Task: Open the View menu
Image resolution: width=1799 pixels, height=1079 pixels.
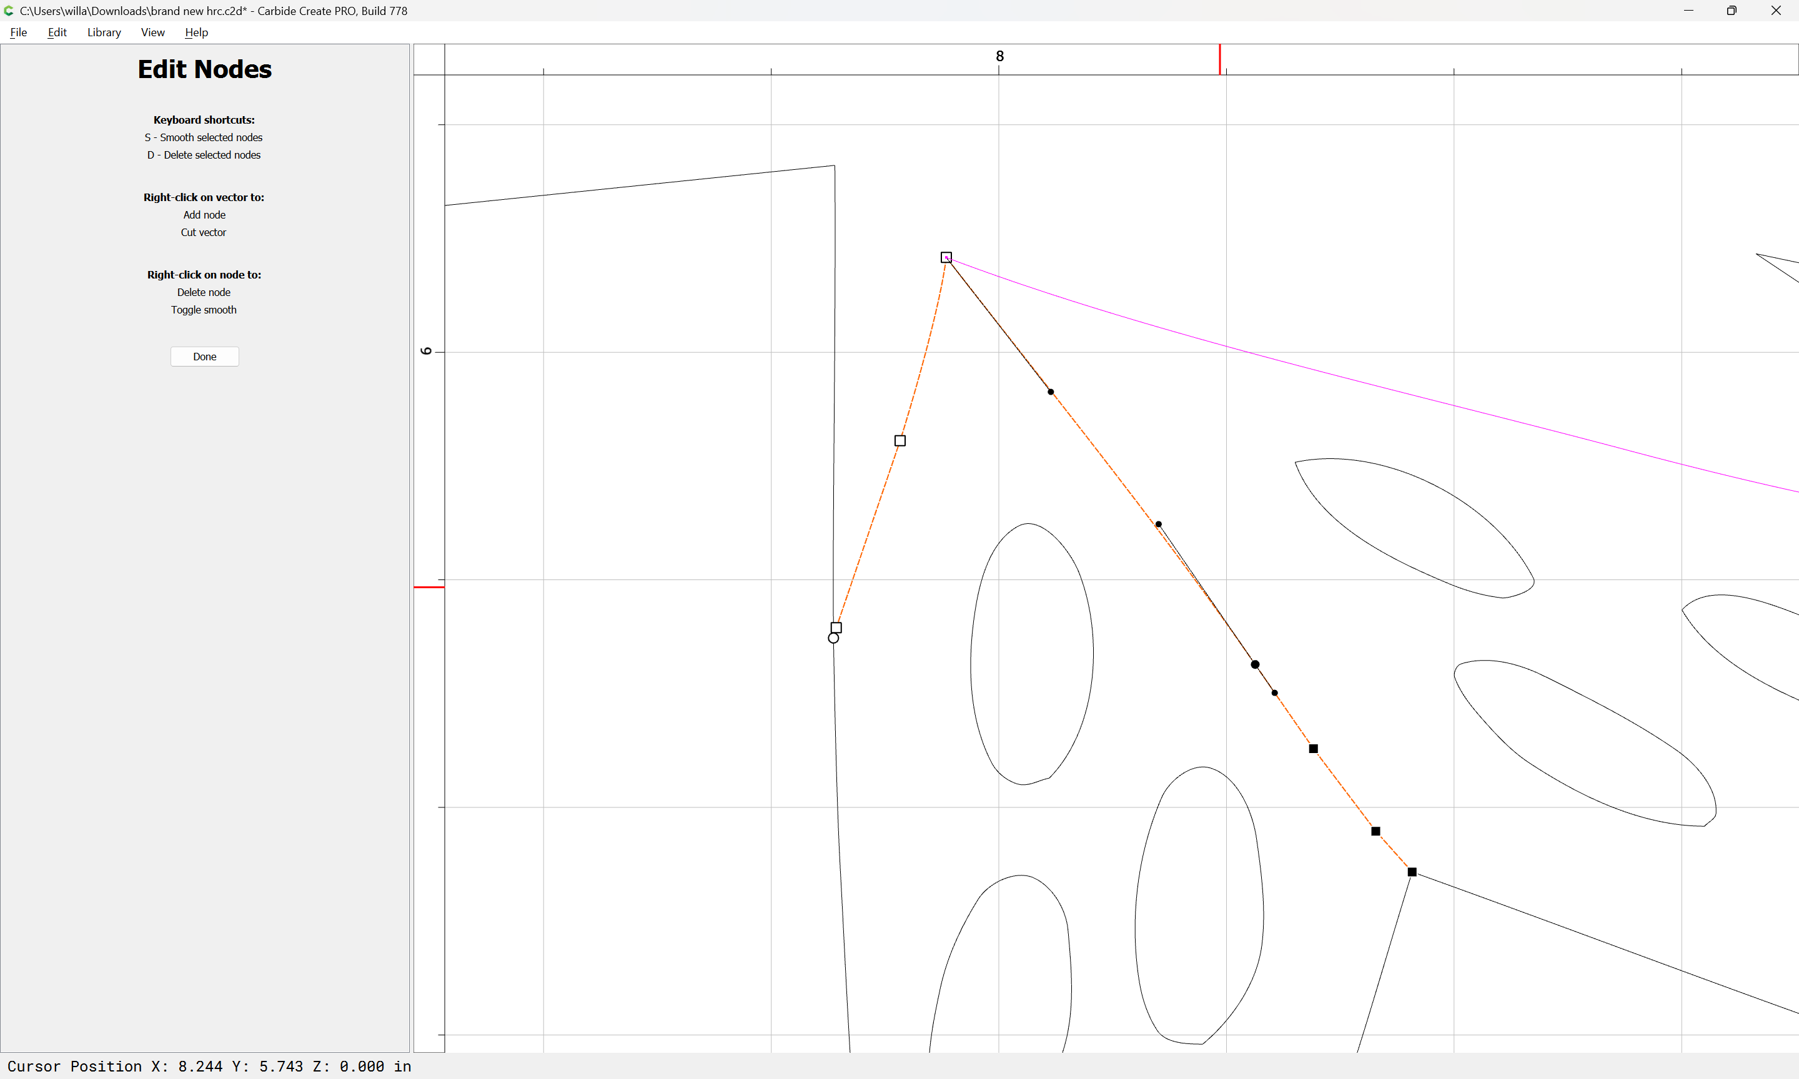Action: pos(152,32)
